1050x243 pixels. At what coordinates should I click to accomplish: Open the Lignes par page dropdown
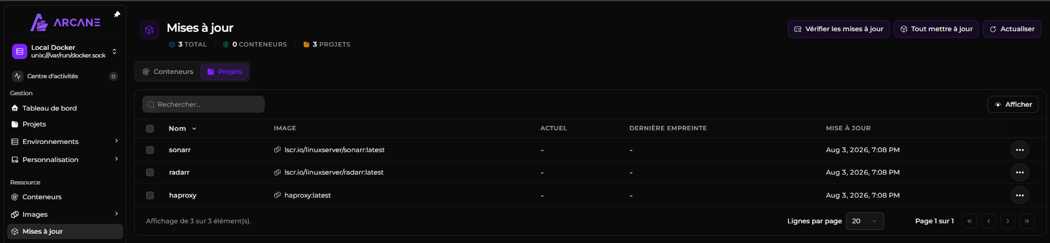(x=865, y=221)
